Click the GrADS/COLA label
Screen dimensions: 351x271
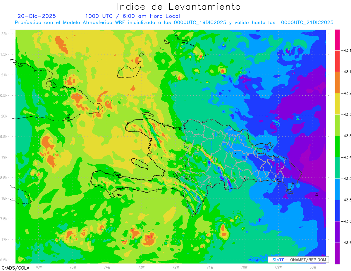coord(16,268)
